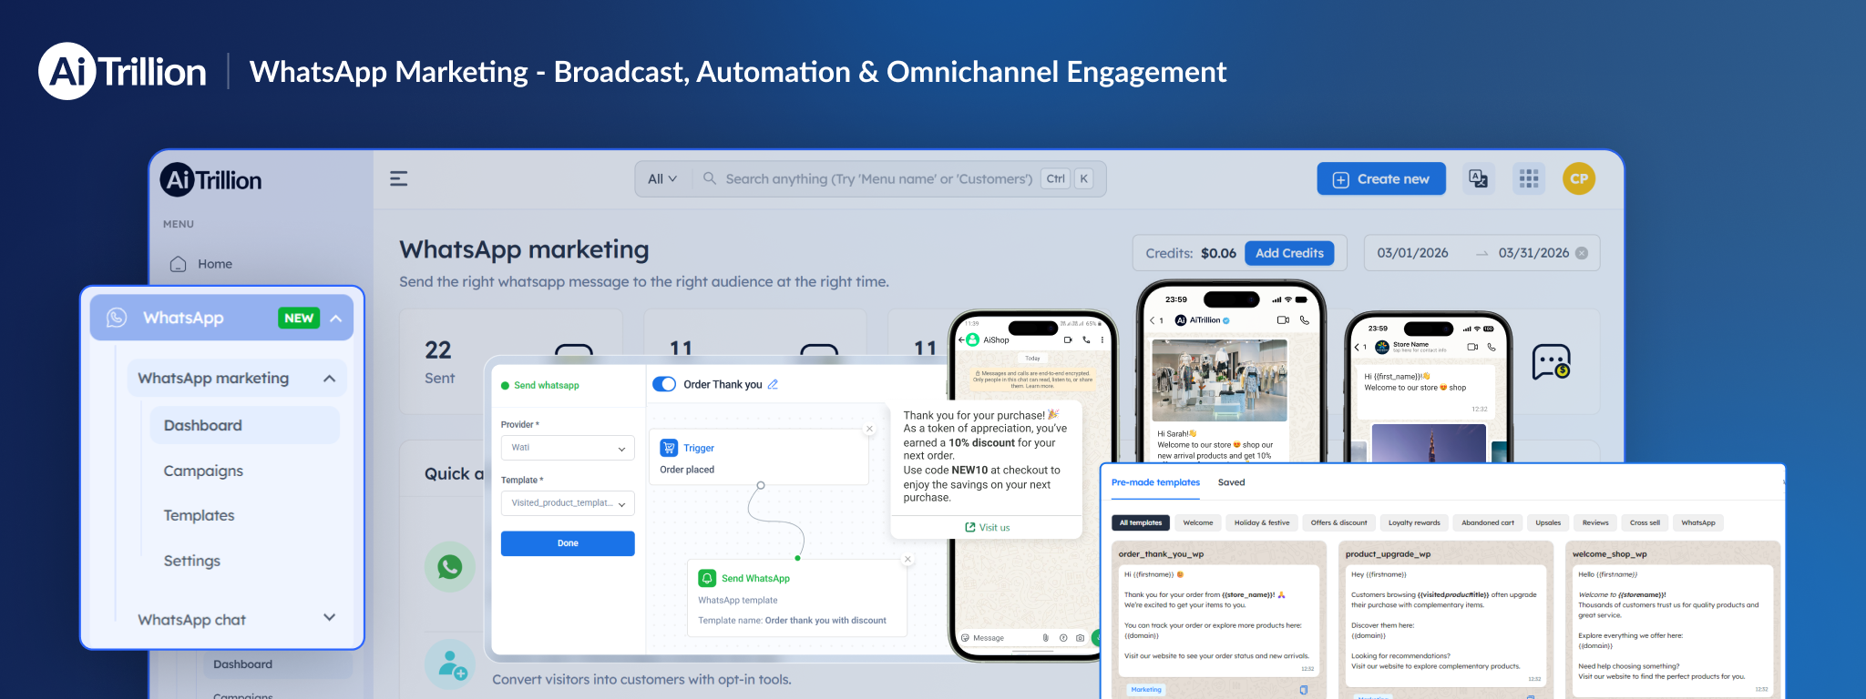Filter templates by Welcome
This screenshot has width=1866, height=699.
tap(1198, 522)
